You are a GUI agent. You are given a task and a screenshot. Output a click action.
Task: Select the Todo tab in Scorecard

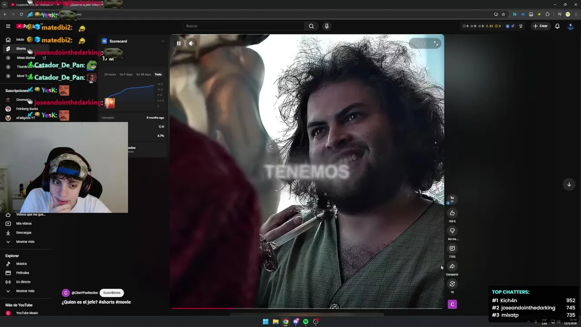(x=158, y=74)
